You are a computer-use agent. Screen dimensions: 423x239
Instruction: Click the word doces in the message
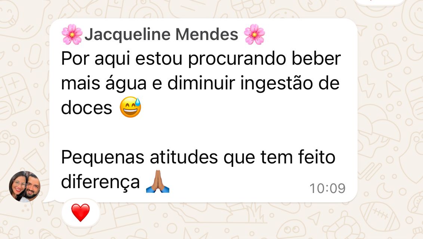tap(86, 108)
